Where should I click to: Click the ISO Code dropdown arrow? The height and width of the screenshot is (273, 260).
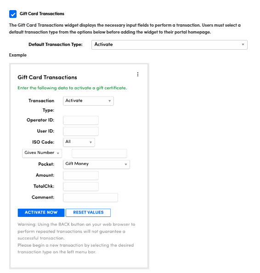click(90, 142)
